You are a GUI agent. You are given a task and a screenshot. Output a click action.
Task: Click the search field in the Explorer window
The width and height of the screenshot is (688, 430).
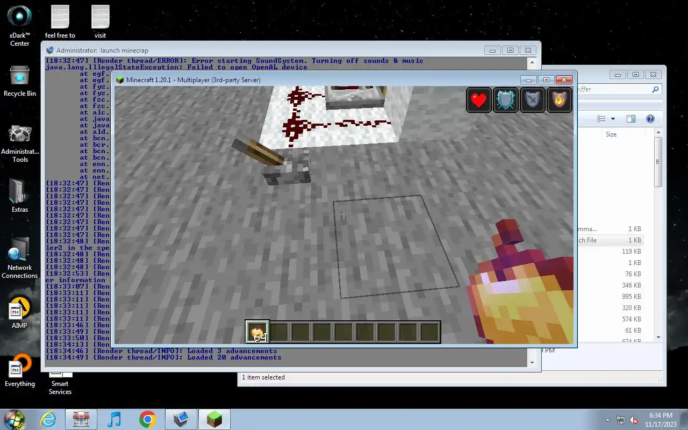612,89
